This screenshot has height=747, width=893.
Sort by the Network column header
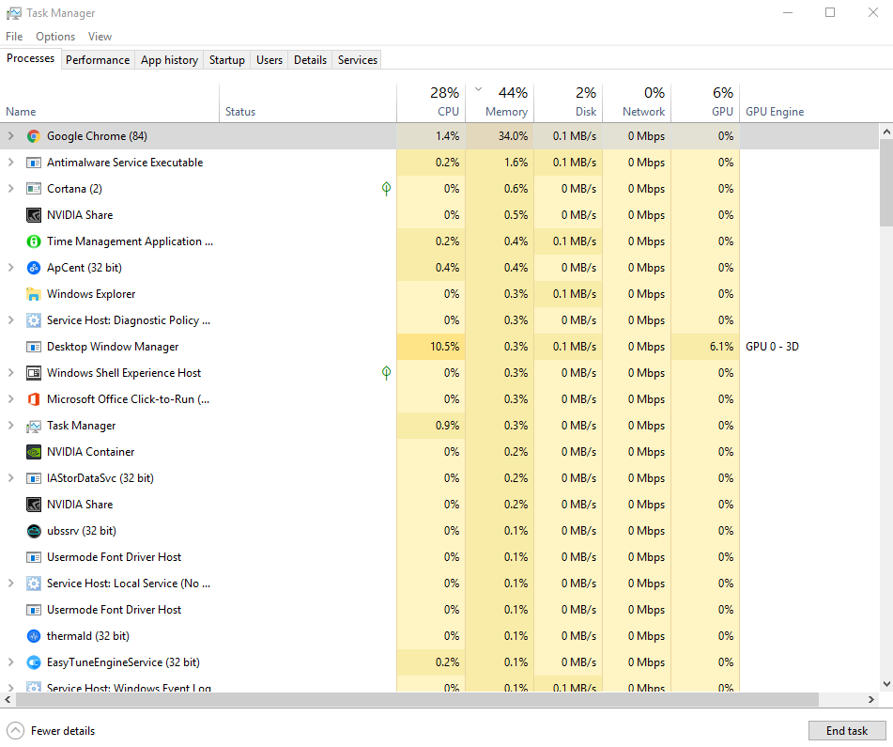click(637, 102)
